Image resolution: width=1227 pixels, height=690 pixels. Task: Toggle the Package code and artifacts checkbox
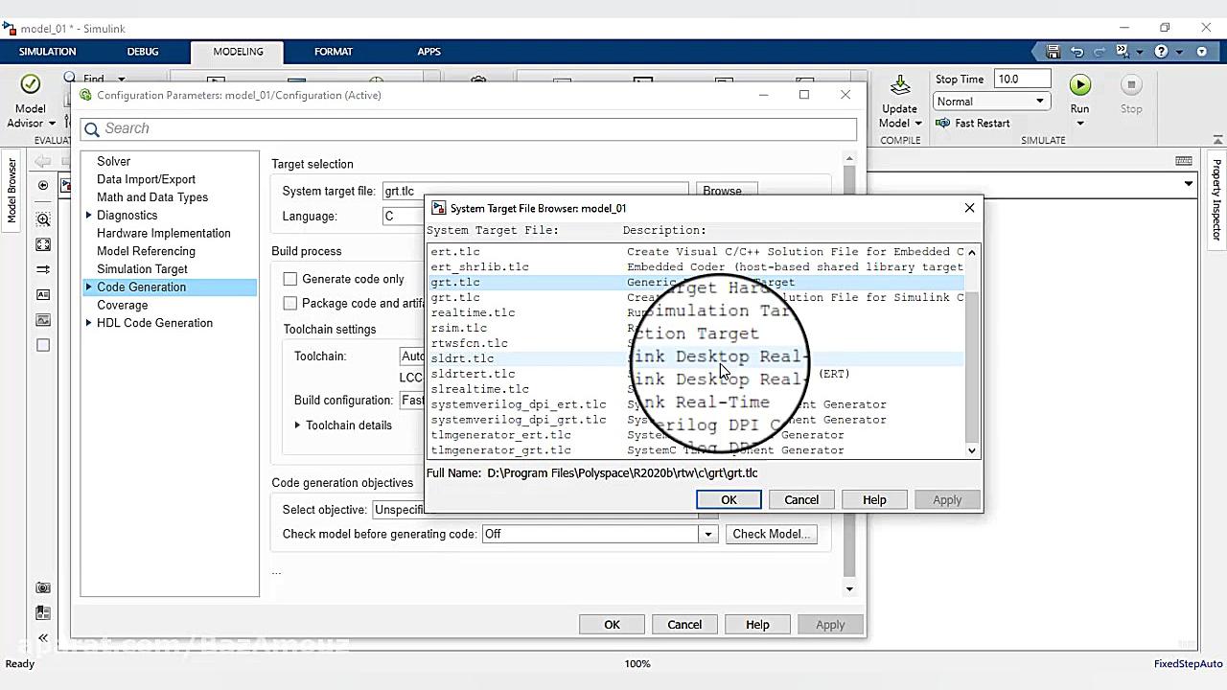coord(290,303)
